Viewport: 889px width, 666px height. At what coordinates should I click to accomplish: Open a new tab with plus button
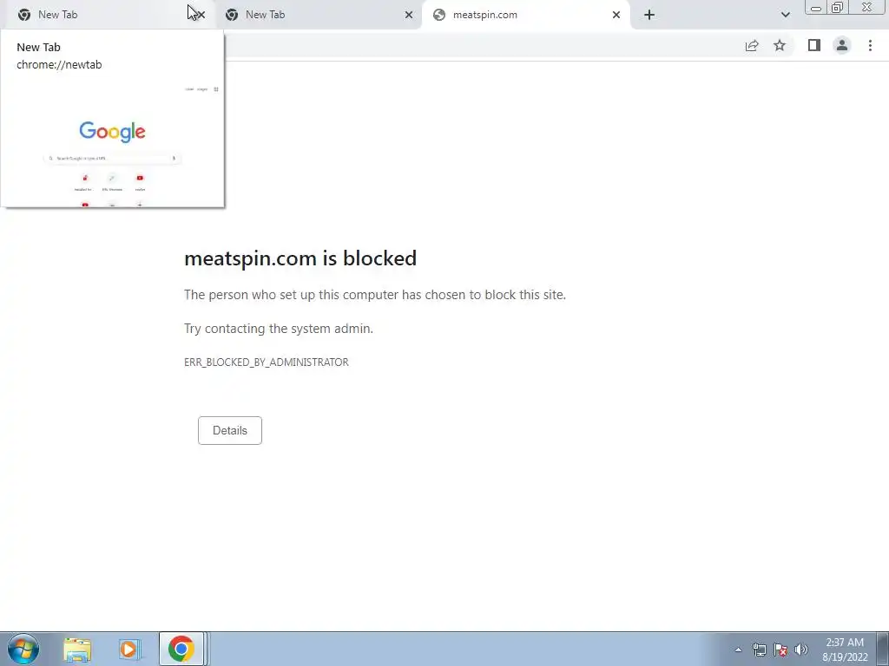tap(649, 15)
